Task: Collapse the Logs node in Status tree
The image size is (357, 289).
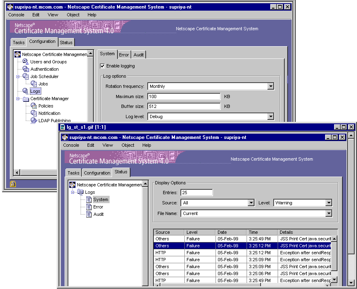Action: [x=73, y=192]
